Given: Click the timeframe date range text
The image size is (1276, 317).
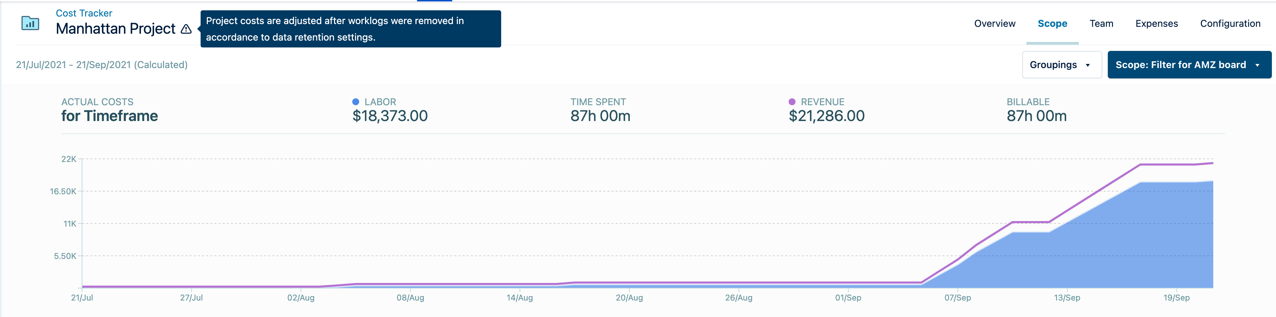Looking at the screenshot, I should point(102,65).
